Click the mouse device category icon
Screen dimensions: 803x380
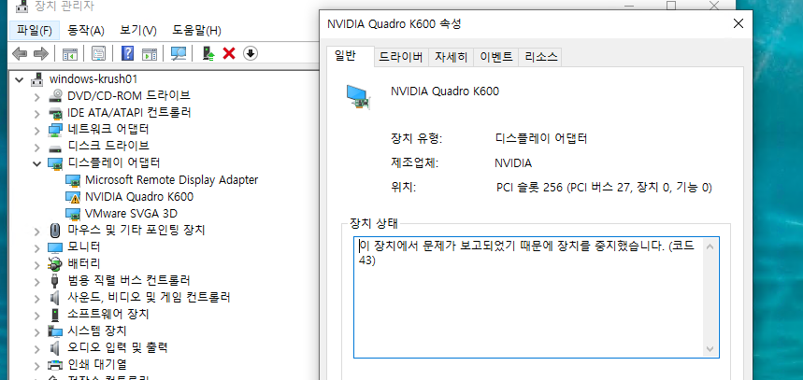point(55,231)
